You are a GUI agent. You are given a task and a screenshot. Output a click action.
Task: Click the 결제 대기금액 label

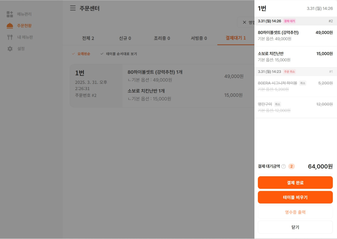(x=268, y=166)
